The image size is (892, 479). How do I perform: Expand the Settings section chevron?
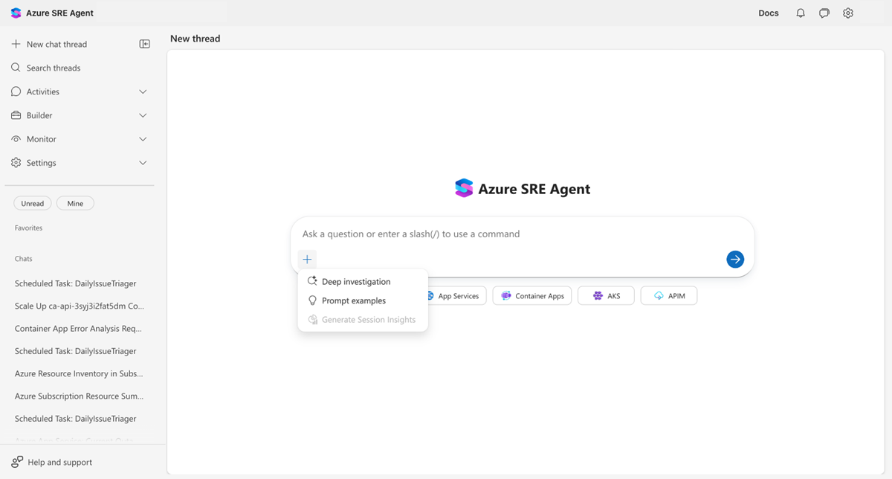click(143, 163)
